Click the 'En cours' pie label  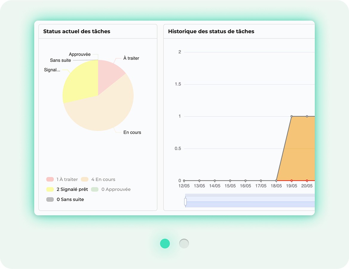[132, 132]
